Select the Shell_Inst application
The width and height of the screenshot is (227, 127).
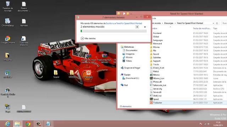click(x=188, y=96)
